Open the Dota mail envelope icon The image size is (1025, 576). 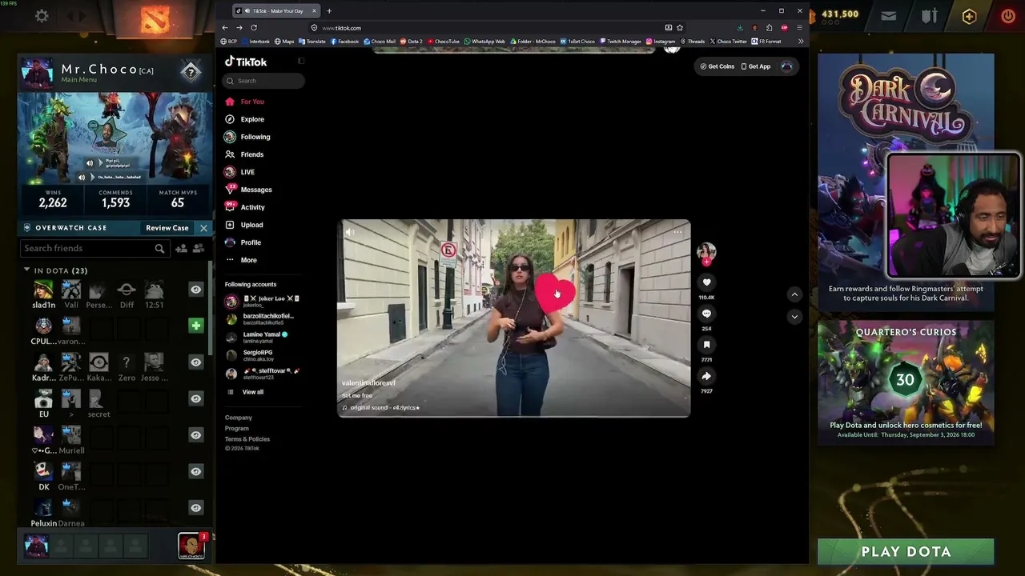tap(888, 15)
